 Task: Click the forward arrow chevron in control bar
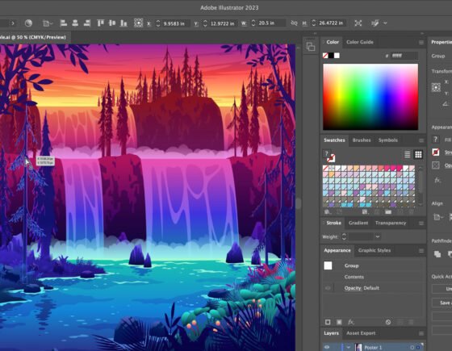13,23
